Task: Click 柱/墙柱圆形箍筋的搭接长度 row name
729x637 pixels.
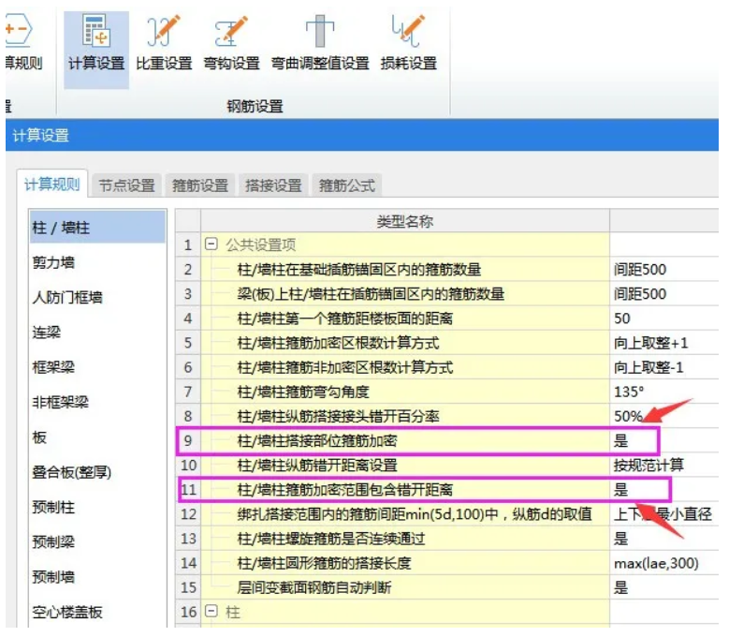Action: 324,563
